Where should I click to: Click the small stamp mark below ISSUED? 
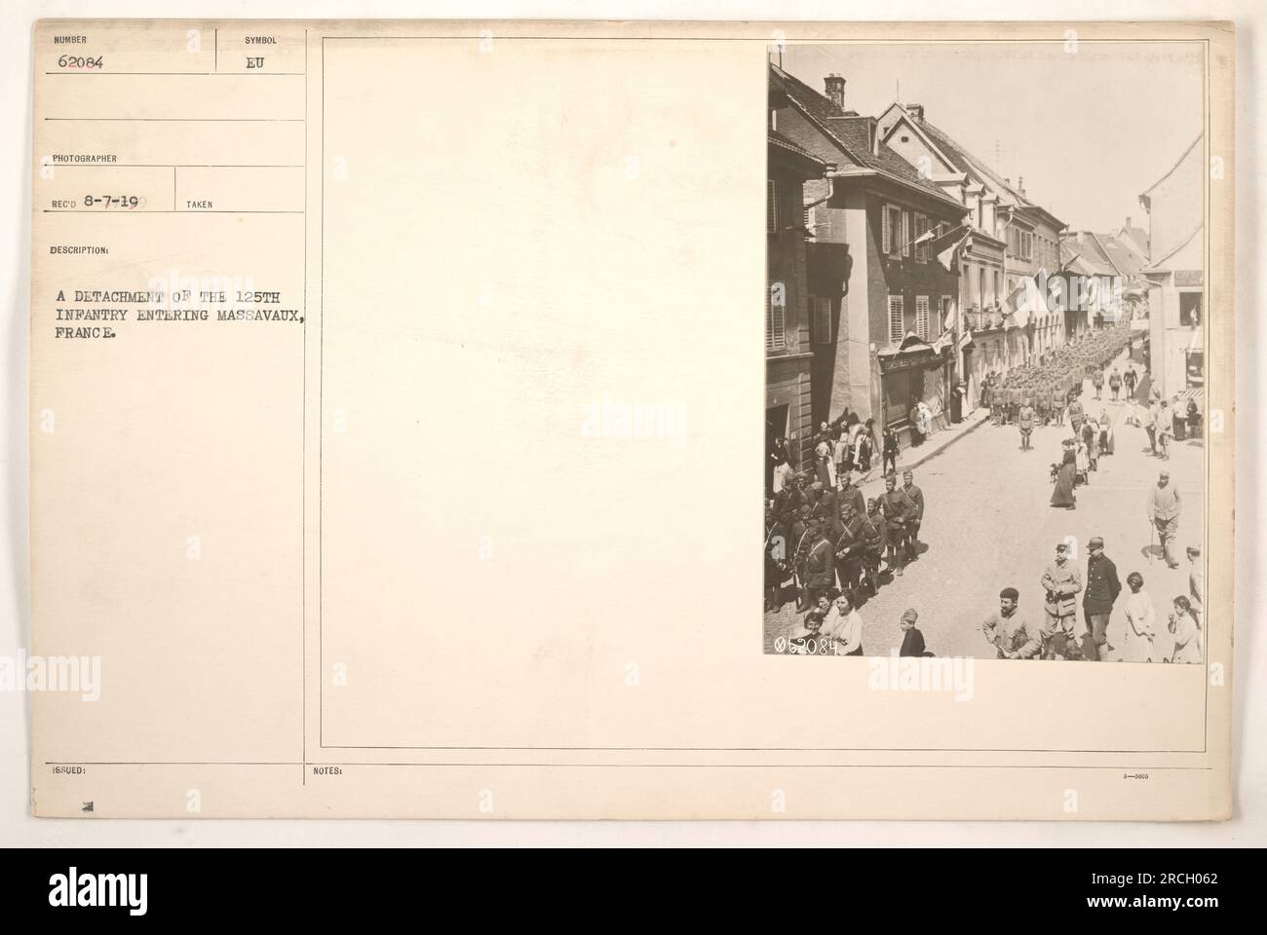(x=87, y=792)
